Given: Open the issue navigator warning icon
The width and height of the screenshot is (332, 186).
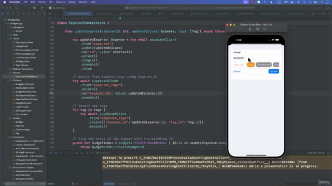Looking at the screenshot, I should click(x=23, y=13).
